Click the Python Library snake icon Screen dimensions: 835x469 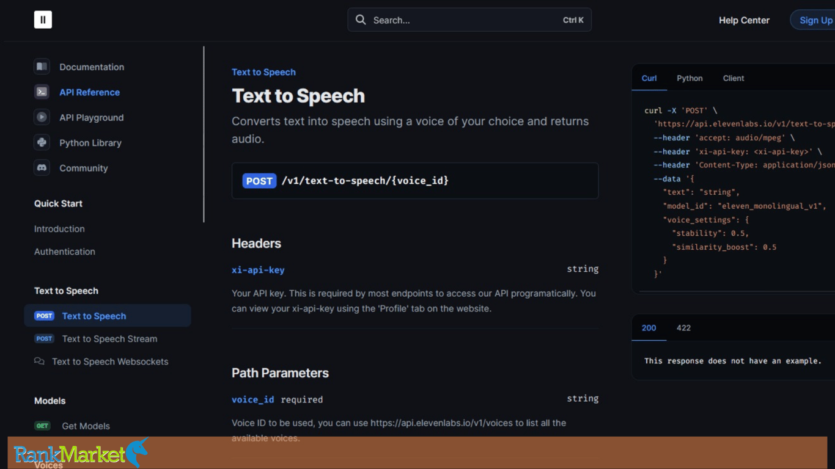42,142
